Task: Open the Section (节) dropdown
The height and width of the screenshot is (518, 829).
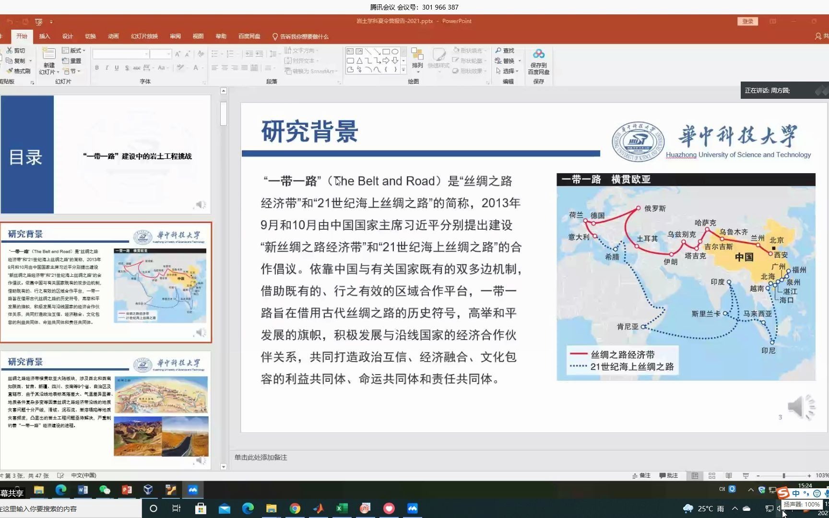Action: tap(72, 71)
